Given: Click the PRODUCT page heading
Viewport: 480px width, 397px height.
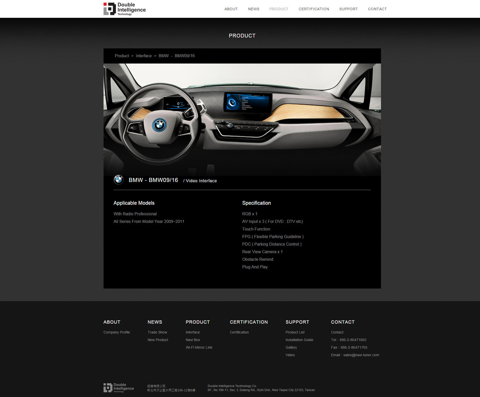Looking at the screenshot, I should point(242,36).
